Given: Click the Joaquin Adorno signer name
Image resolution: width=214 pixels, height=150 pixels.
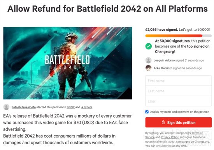Looking at the screenshot, I should tap(164, 60).
